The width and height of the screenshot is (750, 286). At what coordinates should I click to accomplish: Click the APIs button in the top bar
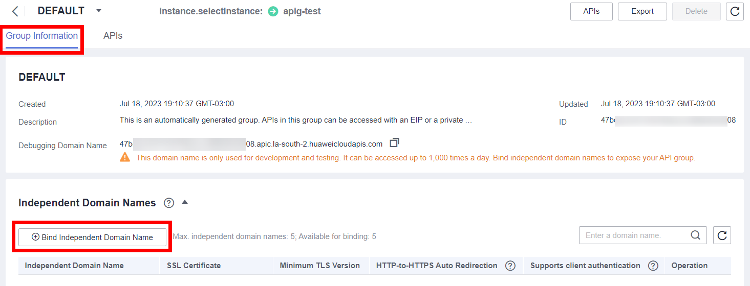tap(591, 11)
